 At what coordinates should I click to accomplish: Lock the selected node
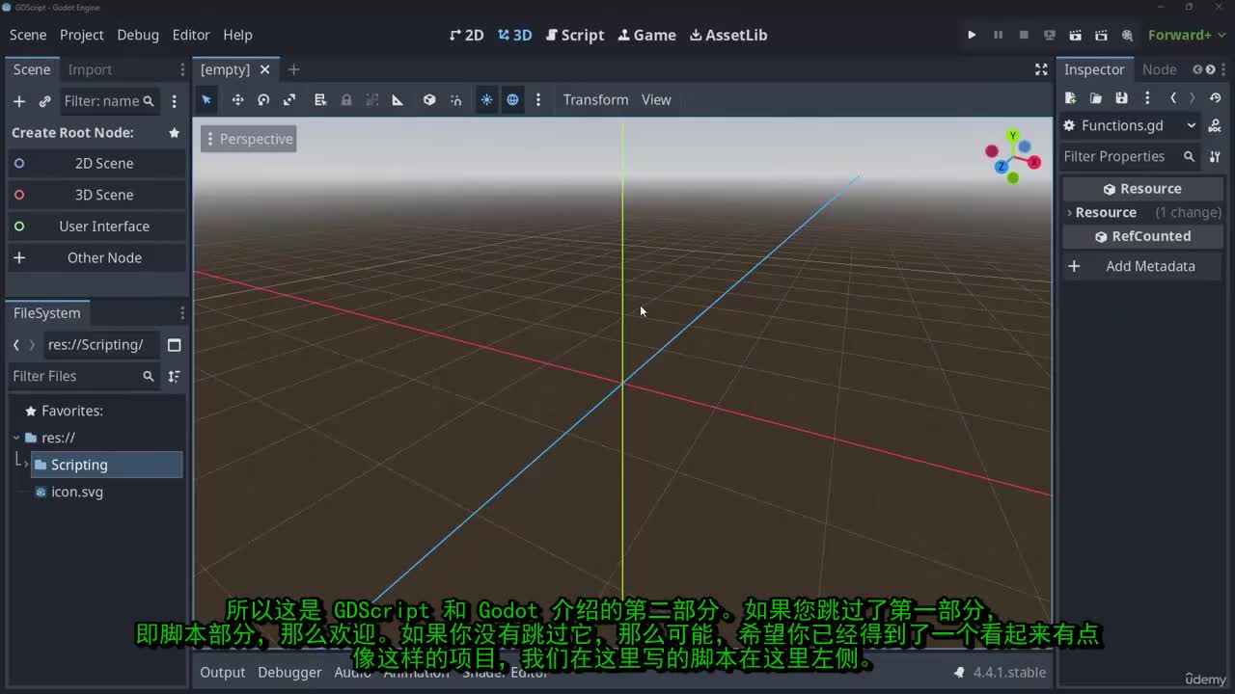(346, 99)
